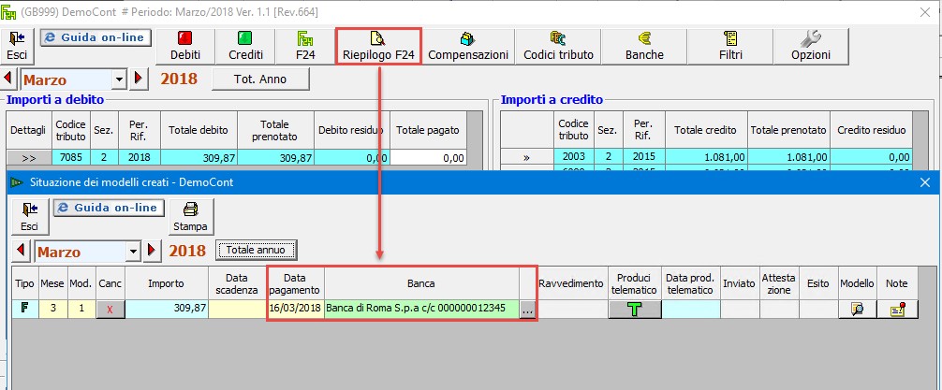Open the Crediti section

tap(245, 45)
